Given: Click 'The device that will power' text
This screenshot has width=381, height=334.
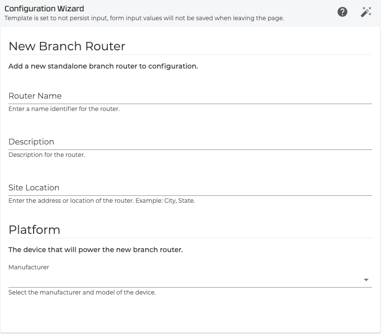Looking at the screenshot, I should pos(95,250).
